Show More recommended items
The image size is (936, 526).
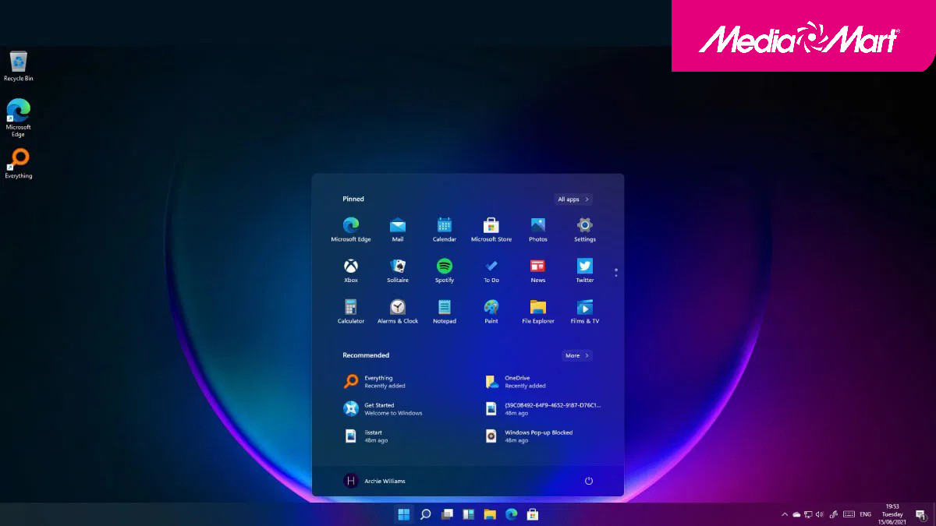(576, 355)
